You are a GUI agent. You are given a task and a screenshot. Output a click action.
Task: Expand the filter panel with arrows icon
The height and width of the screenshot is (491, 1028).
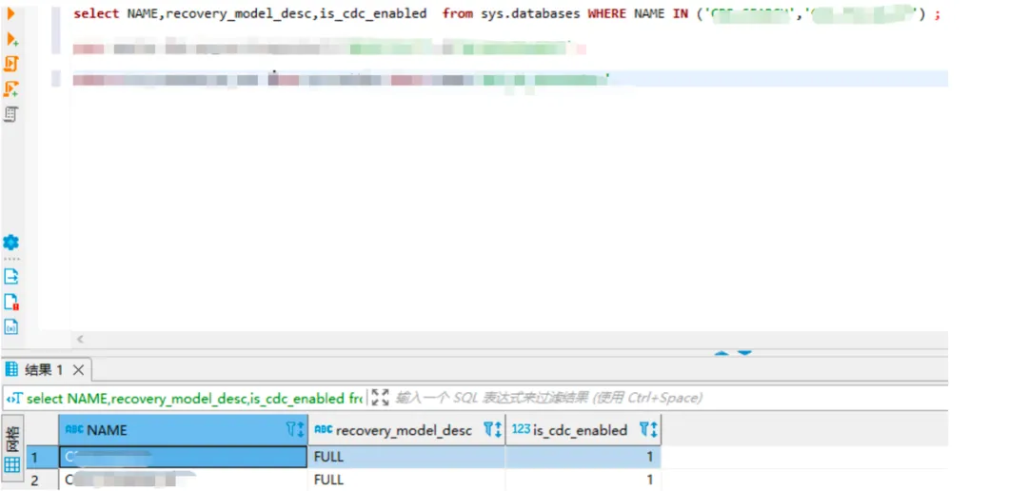tap(380, 398)
